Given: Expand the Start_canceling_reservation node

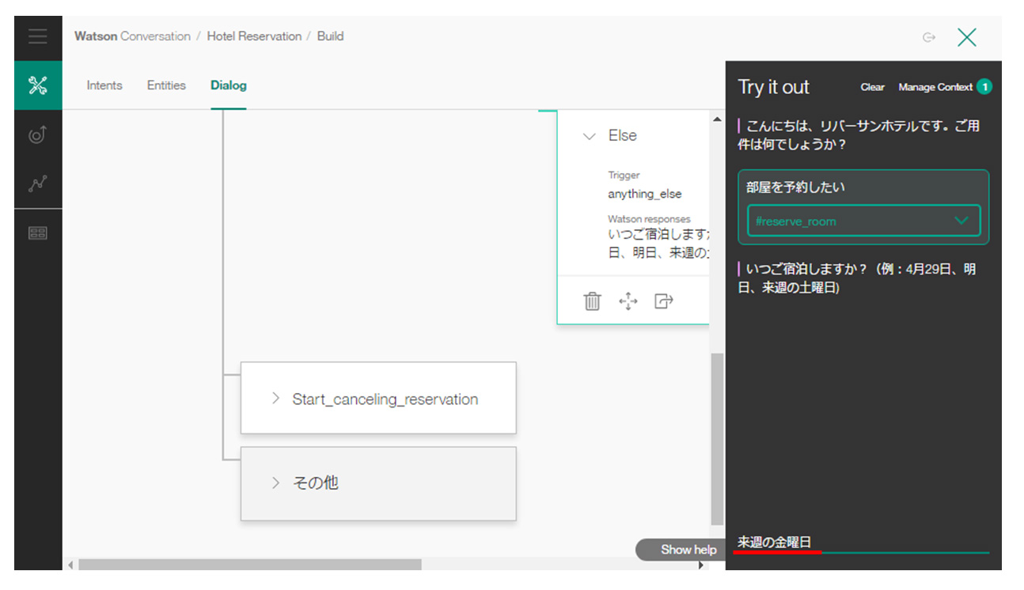Looking at the screenshot, I should (275, 398).
